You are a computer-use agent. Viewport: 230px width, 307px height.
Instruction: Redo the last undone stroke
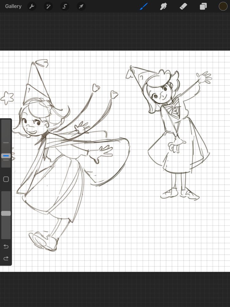click(6, 258)
